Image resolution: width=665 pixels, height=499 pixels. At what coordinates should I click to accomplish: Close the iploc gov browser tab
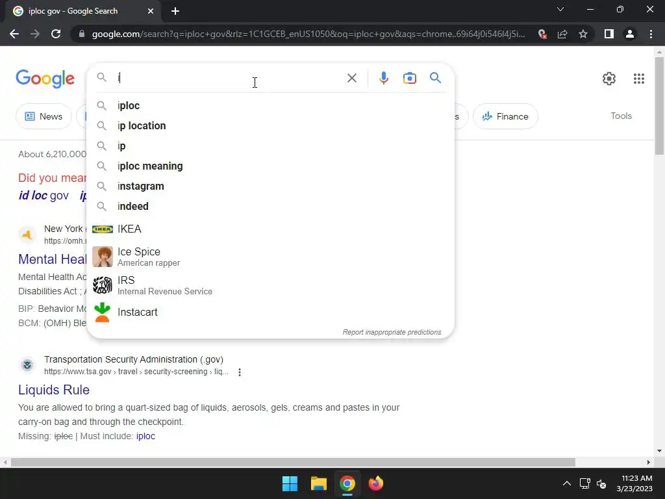[x=151, y=11]
